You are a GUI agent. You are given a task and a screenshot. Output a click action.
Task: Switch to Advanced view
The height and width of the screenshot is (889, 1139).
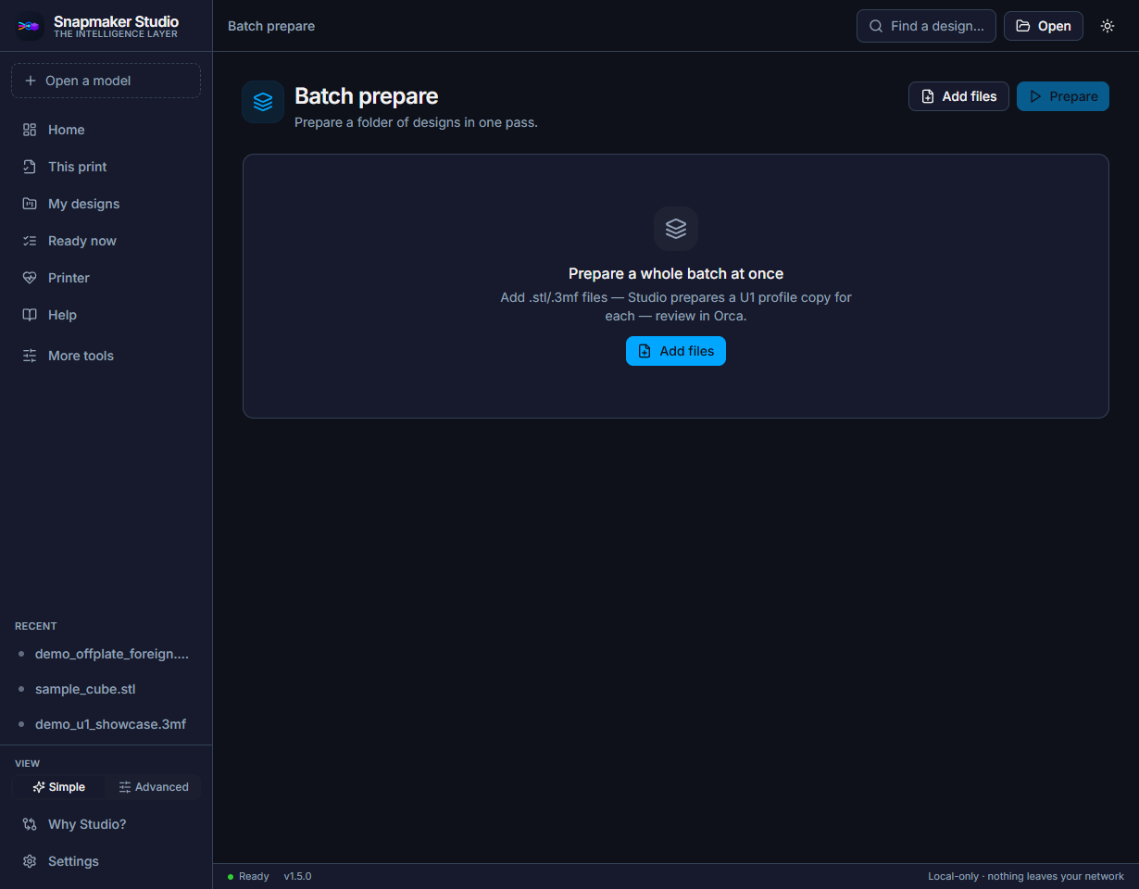[x=154, y=787]
